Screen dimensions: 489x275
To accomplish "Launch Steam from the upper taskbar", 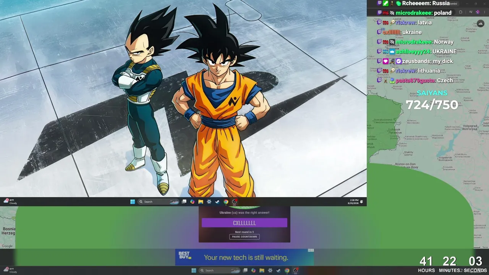I will 217,202.
